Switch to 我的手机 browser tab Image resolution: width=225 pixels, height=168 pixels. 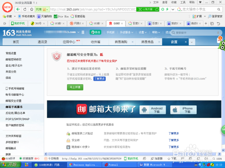click(x=18, y=23)
